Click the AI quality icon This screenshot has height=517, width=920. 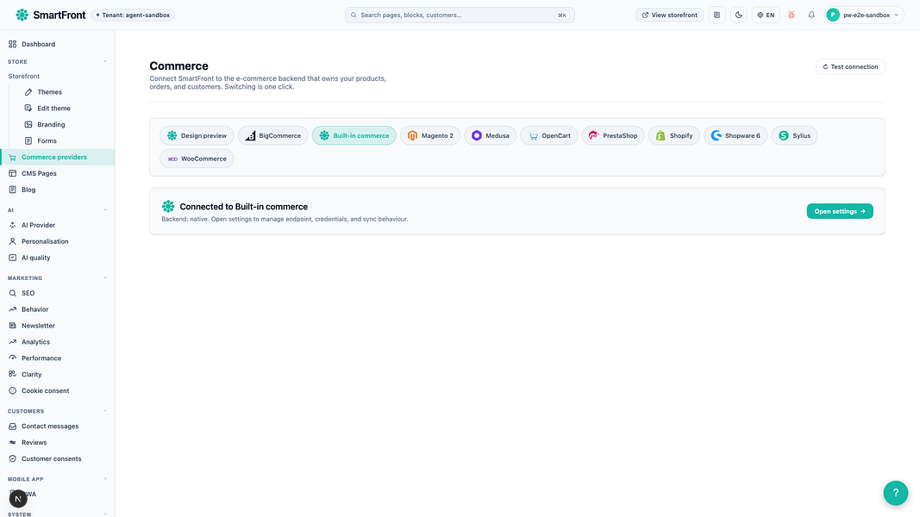coord(12,258)
